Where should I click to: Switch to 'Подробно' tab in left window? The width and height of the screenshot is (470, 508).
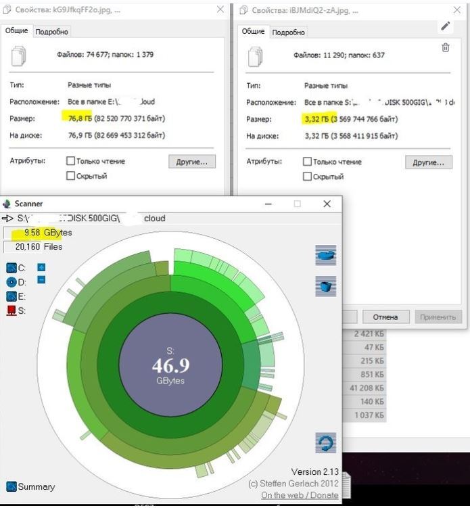click(x=51, y=32)
